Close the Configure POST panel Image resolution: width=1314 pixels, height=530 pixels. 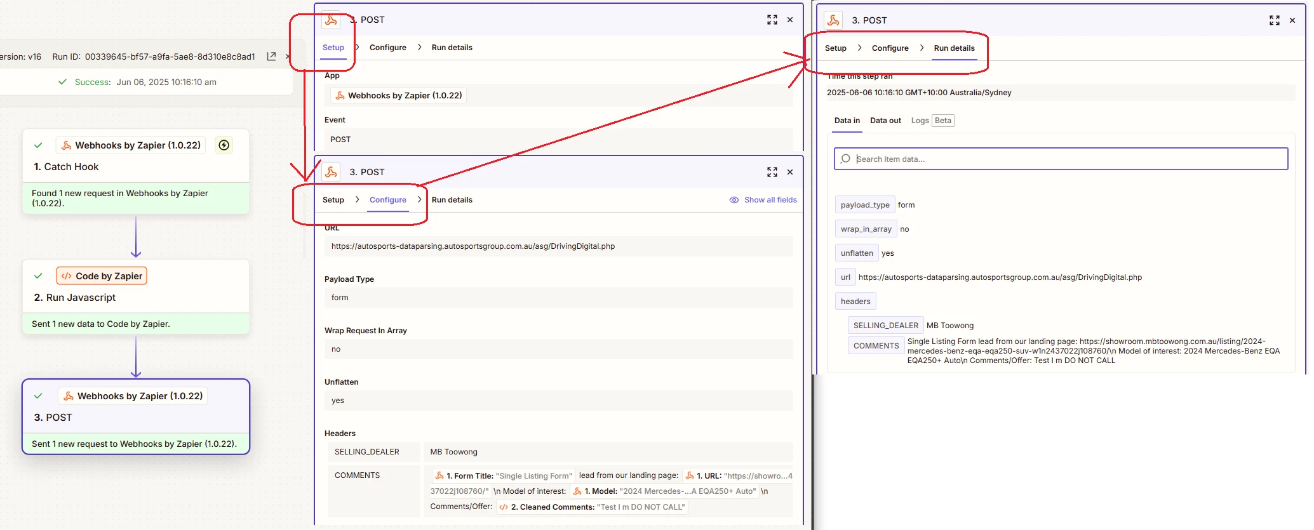pyautogui.click(x=790, y=172)
